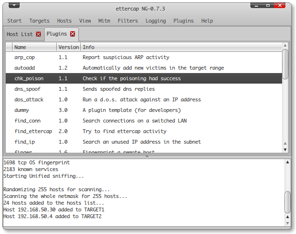Open the Targets menu
296x234 pixels.
coord(39,21)
